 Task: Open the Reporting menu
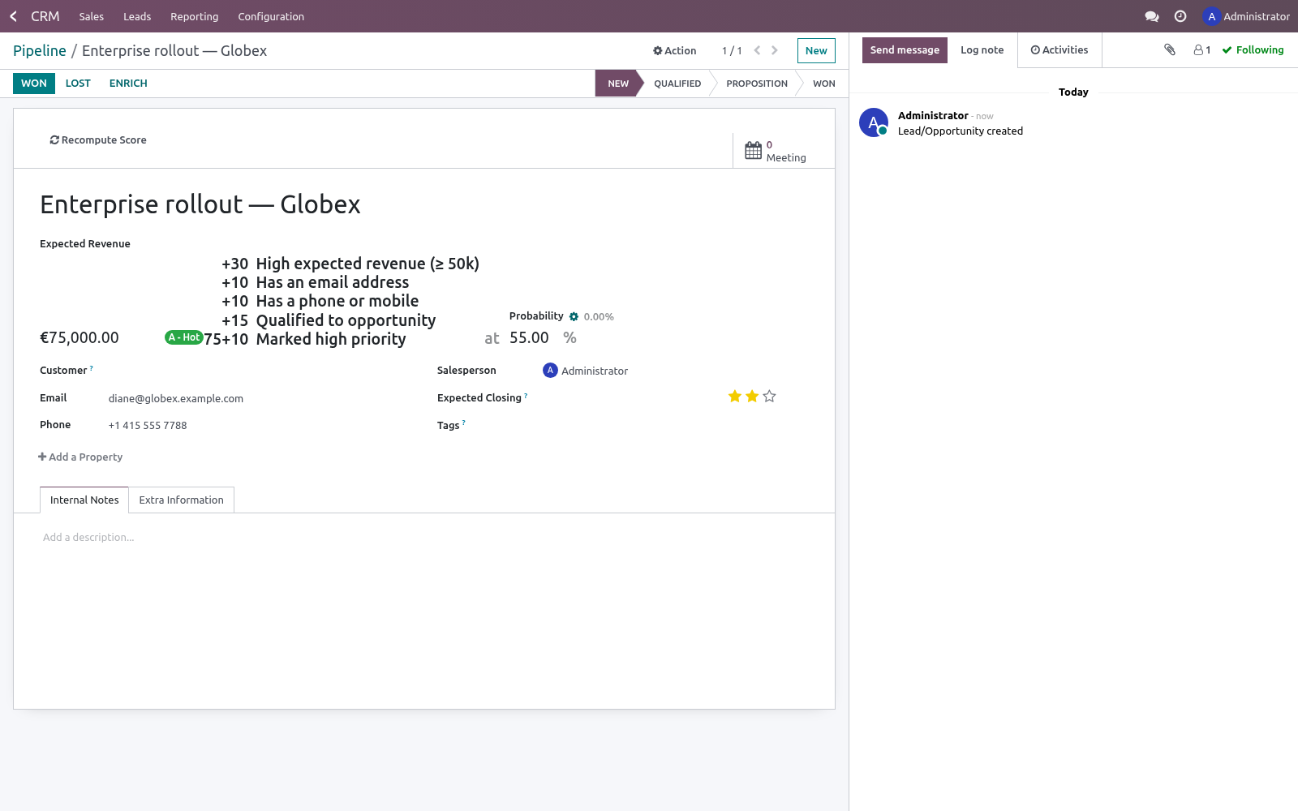tap(195, 16)
